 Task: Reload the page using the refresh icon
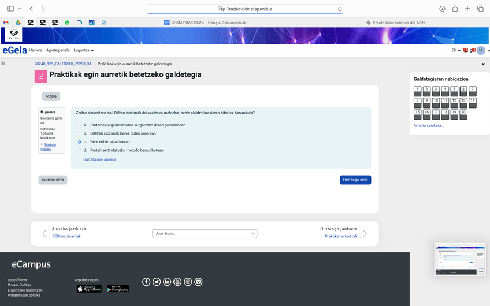pos(340,9)
